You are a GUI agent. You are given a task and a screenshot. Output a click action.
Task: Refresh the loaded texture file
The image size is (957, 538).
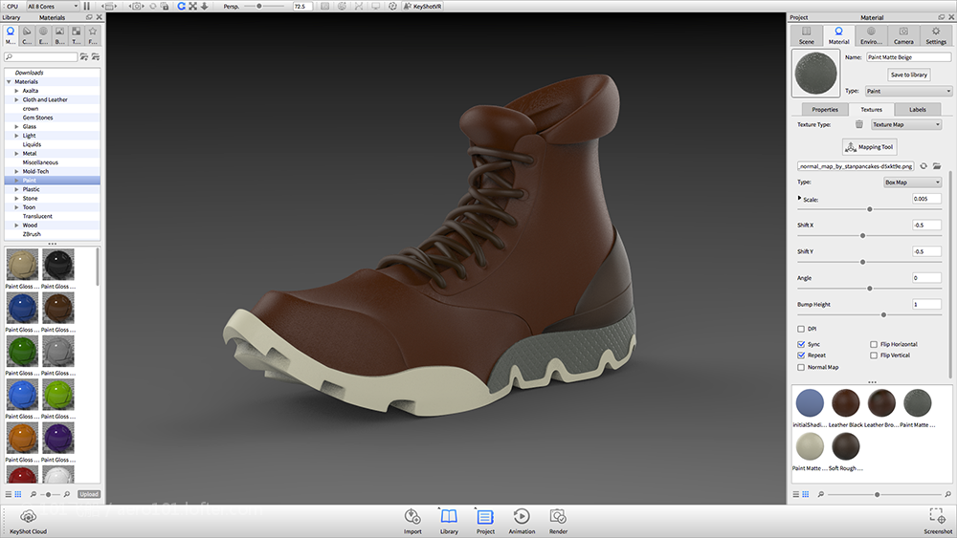(924, 165)
